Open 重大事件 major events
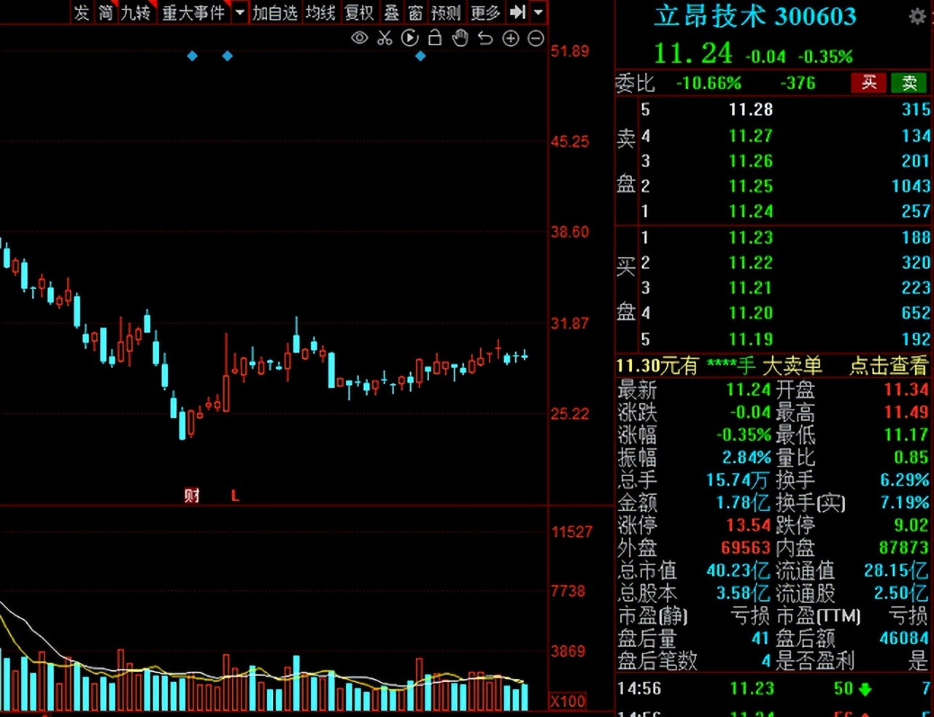 (x=193, y=12)
